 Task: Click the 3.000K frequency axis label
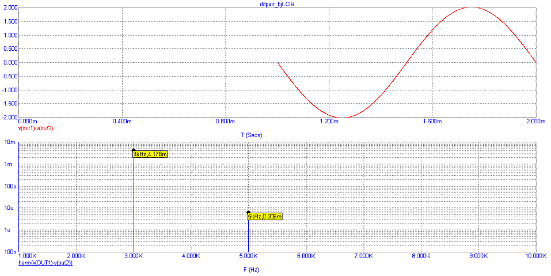[x=134, y=256]
